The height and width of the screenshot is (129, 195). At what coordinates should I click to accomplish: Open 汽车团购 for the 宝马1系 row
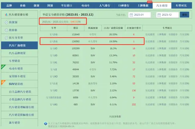(x=184, y=83)
